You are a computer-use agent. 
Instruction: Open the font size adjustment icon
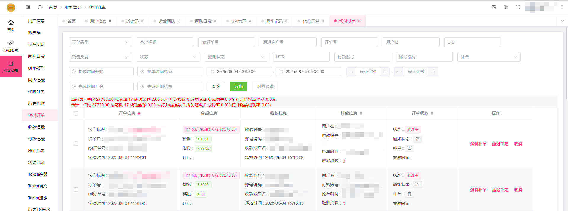tap(506, 7)
